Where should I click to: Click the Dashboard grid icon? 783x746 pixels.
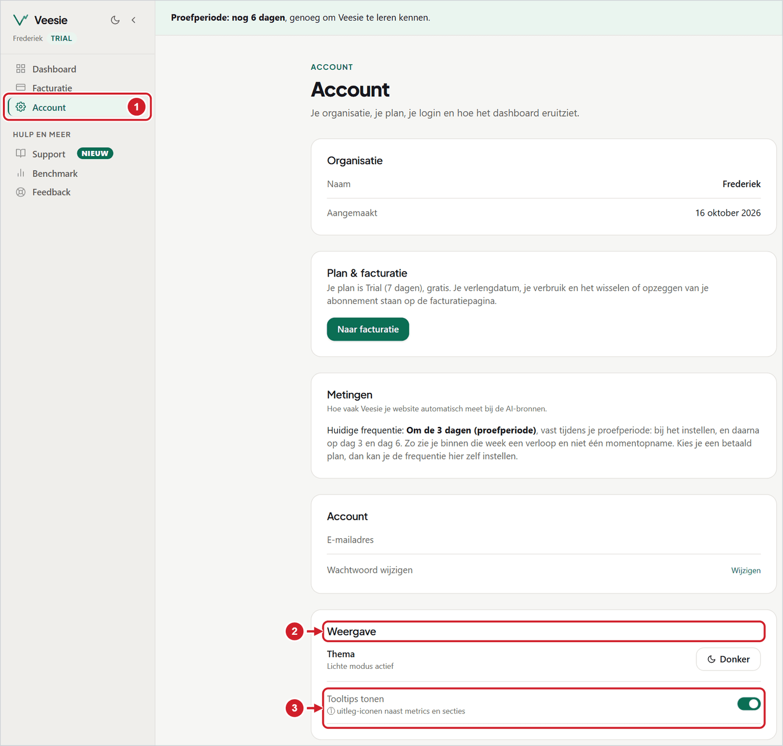coord(21,69)
